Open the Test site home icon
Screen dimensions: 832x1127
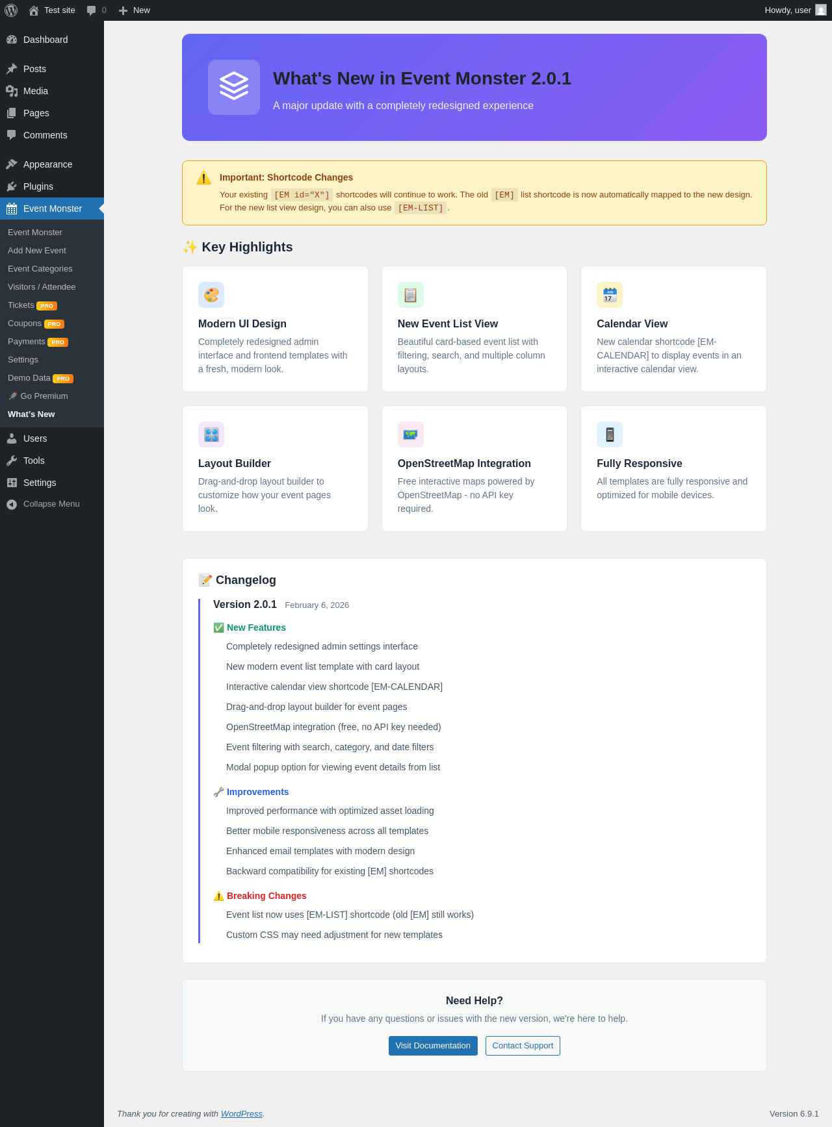34,10
